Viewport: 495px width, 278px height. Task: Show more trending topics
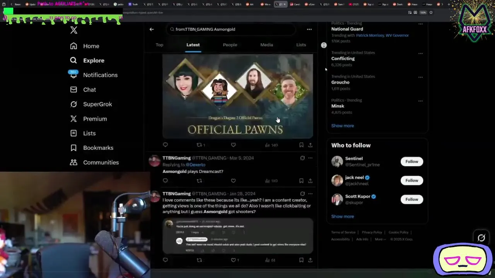342,125
